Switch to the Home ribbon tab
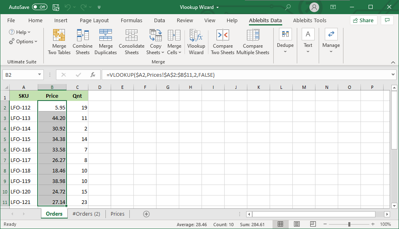 coord(35,20)
